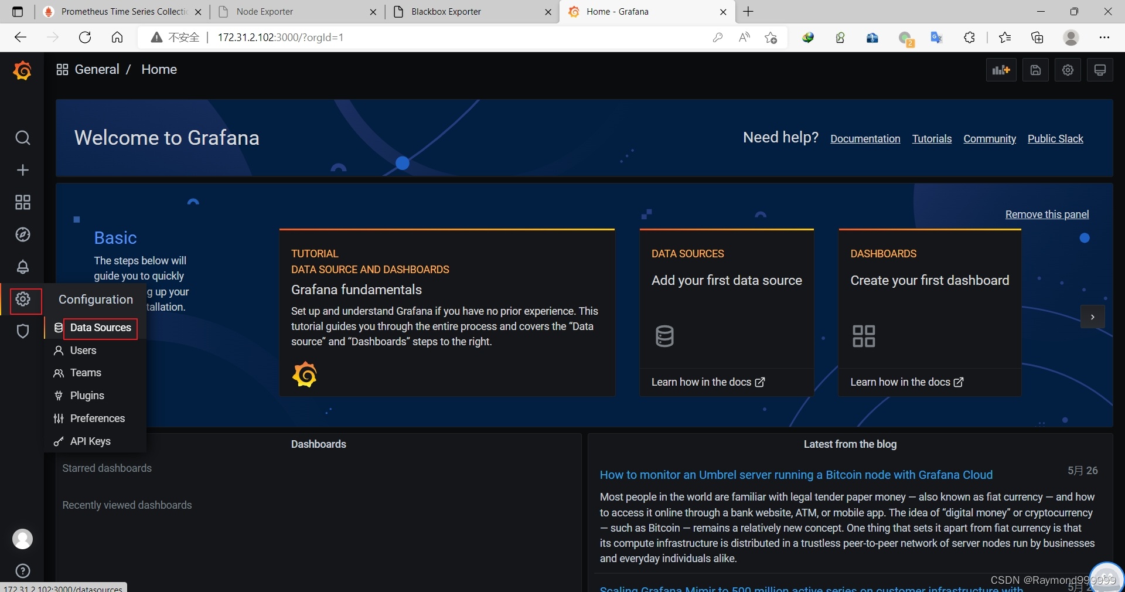Select Data Sources in Configuration menu

click(x=100, y=328)
